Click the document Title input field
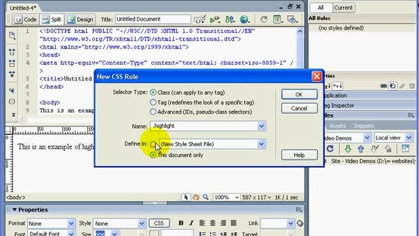Image resolution: width=419 pixels, height=236 pixels. coord(153,19)
